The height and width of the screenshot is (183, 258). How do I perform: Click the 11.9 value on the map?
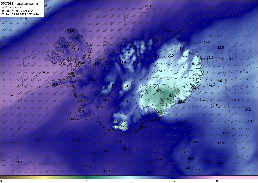coord(212,85)
